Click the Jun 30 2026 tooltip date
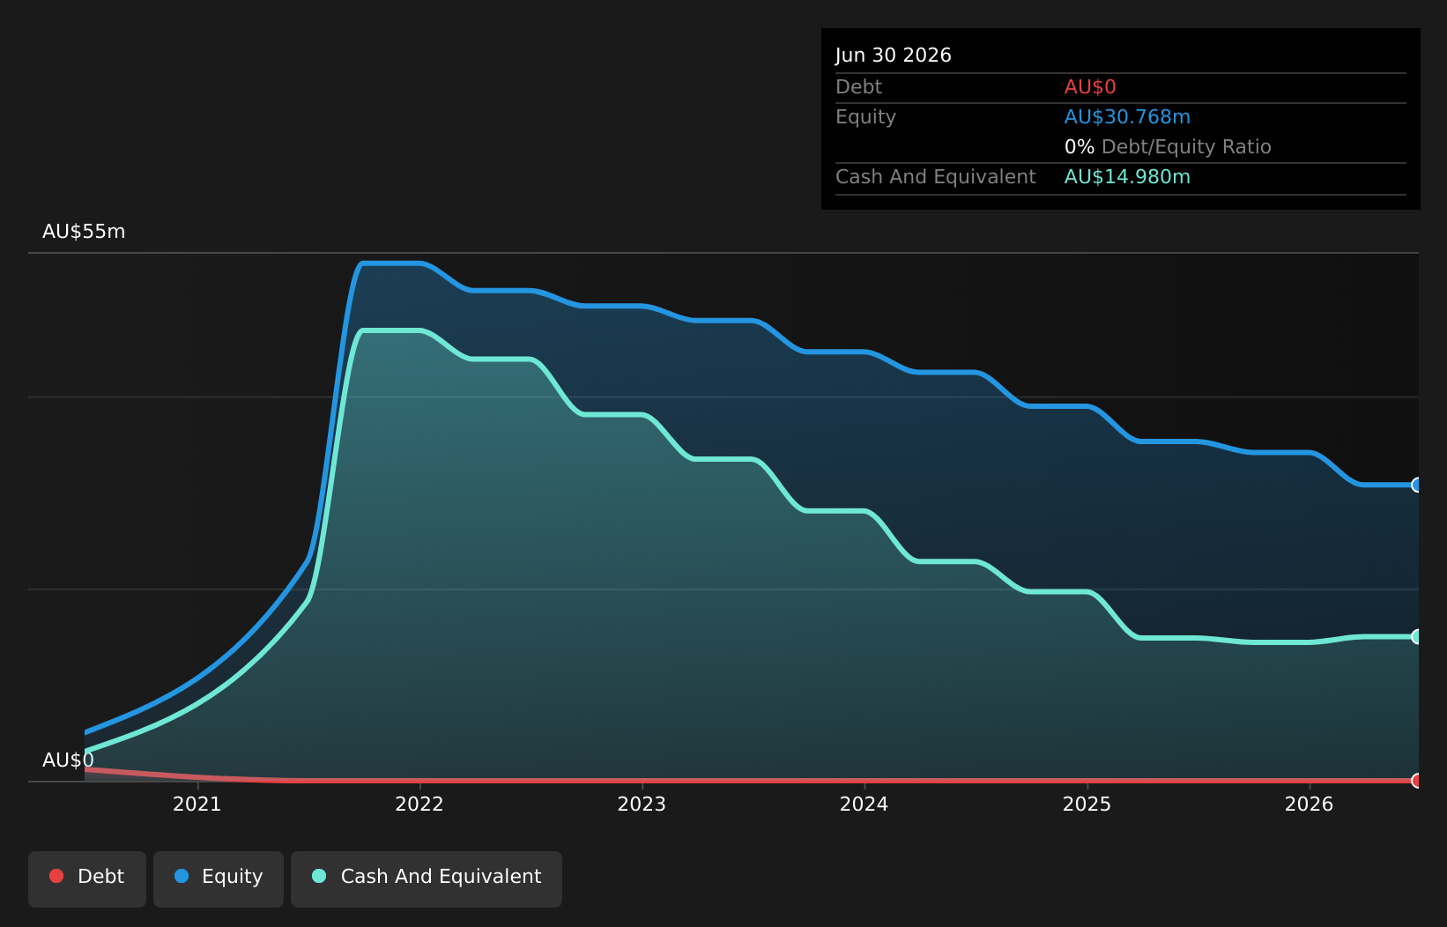 pyautogui.click(x=894, y=56)
